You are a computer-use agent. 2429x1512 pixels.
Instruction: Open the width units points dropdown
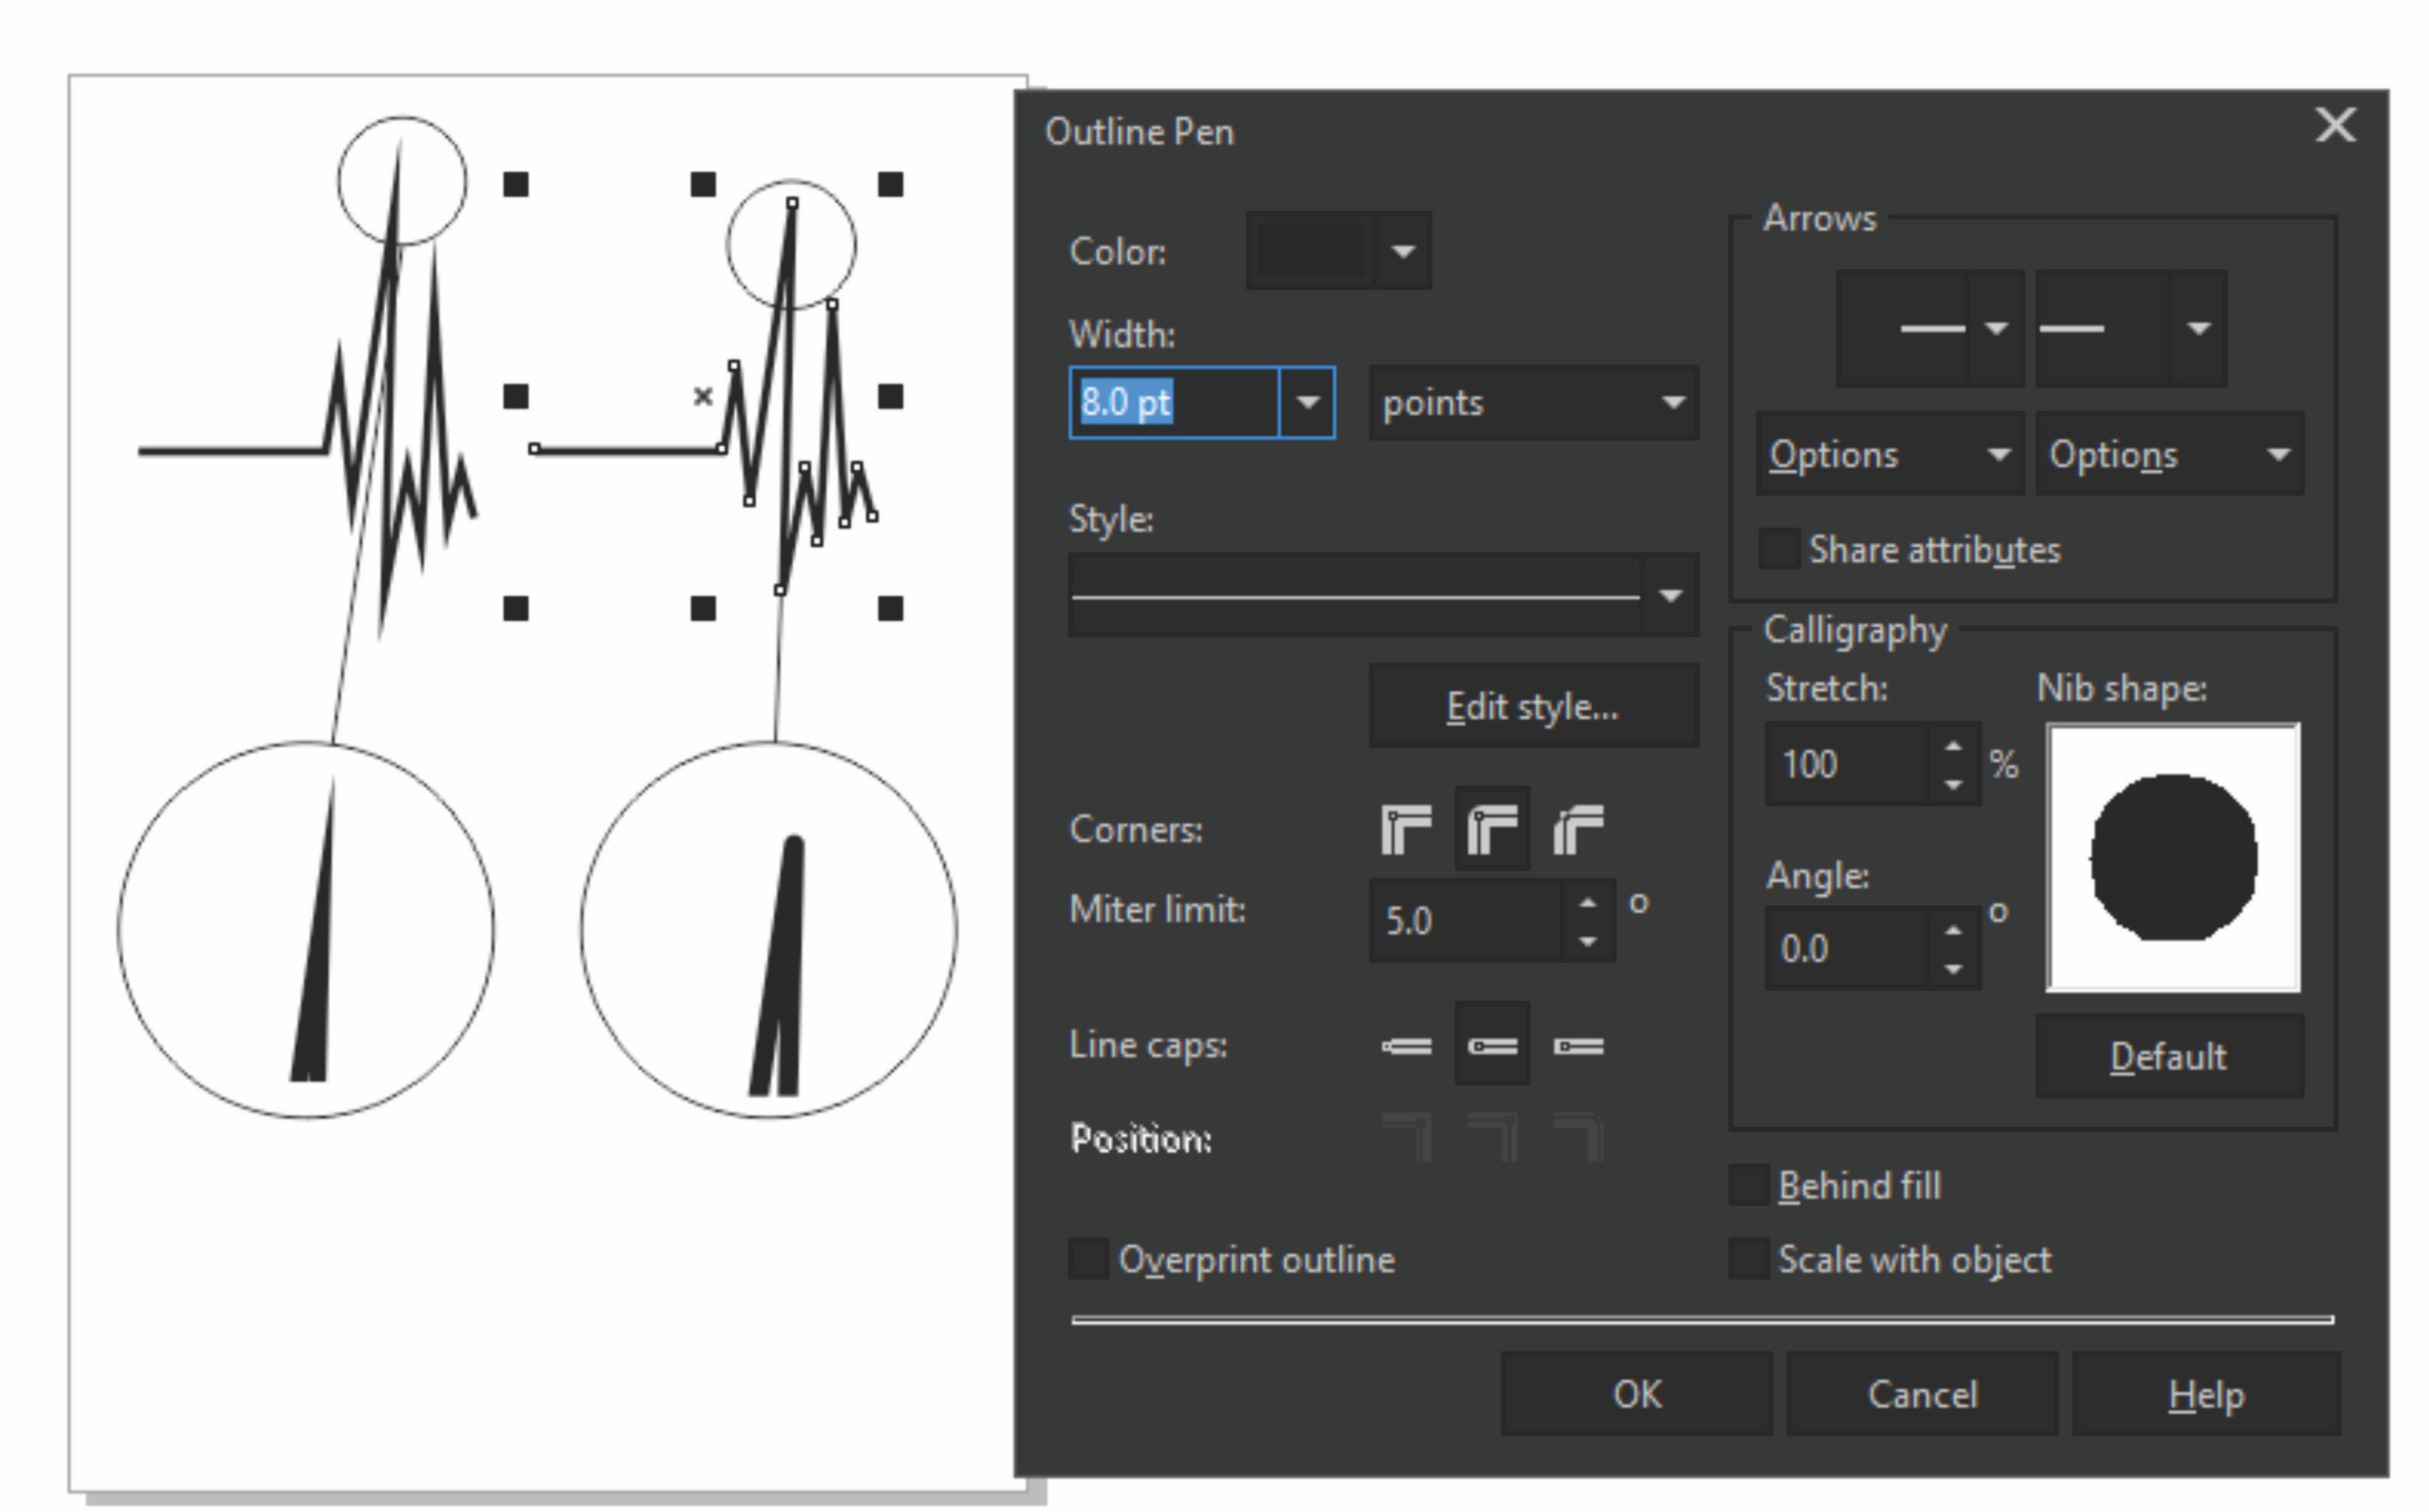pos(1533,403)
